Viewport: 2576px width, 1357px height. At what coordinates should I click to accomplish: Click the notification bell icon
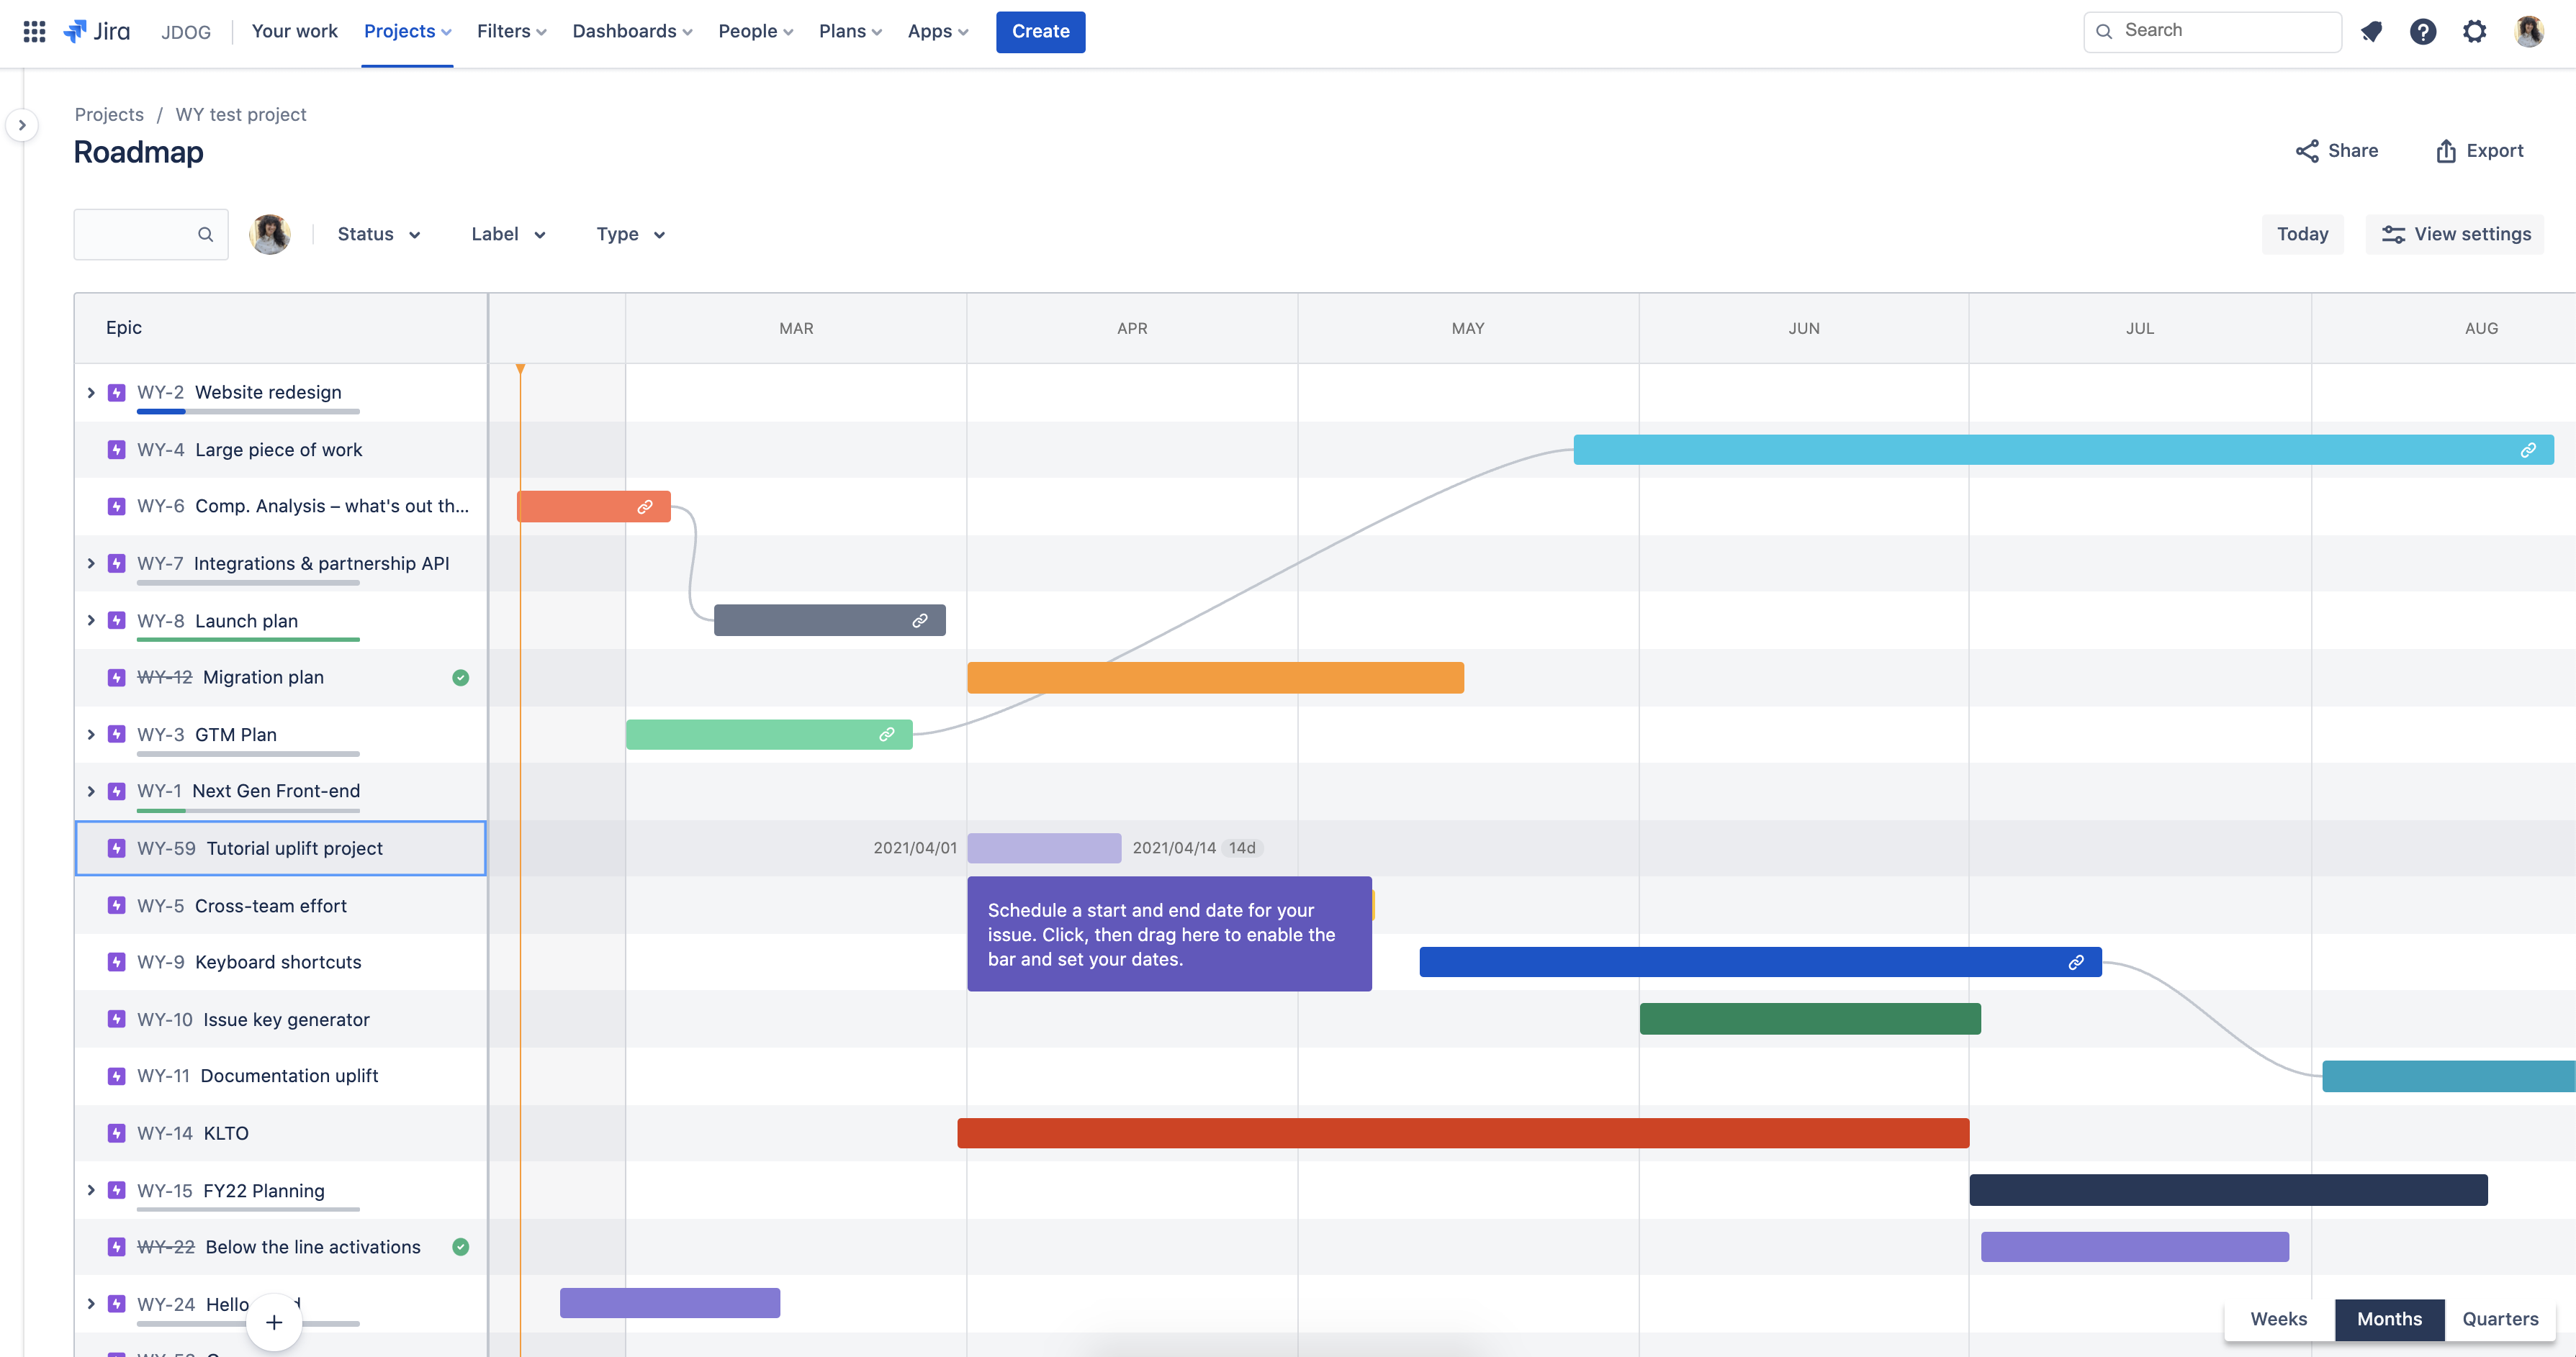(2372, 31)
